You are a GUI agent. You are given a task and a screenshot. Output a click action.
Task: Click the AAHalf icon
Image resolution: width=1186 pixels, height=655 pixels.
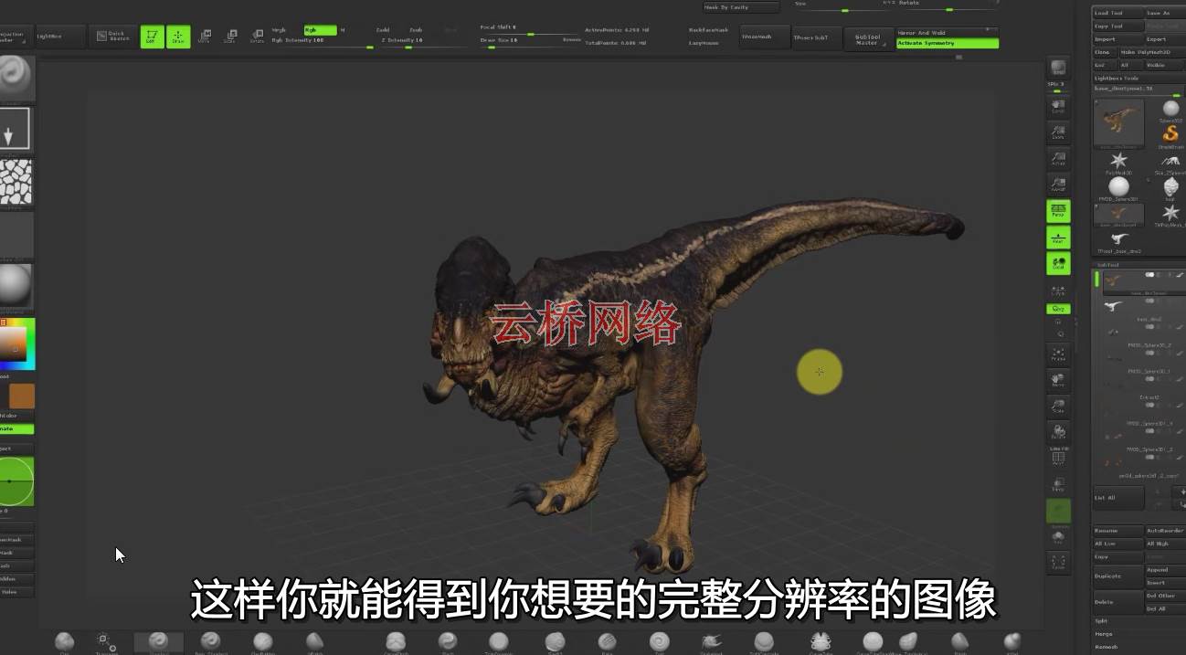(1058, 185)
